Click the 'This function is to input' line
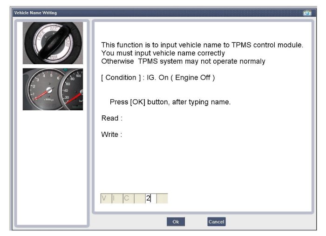This screenshot has height=236, width=326. point(202,45)
